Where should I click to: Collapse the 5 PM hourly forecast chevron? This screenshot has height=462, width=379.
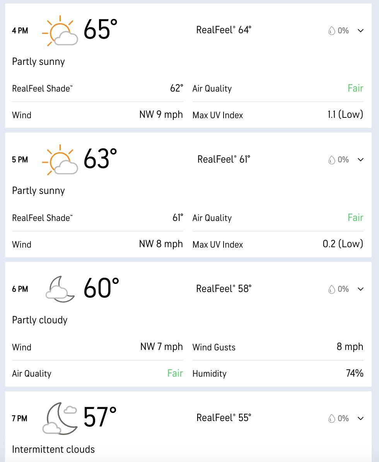point(361,160)
